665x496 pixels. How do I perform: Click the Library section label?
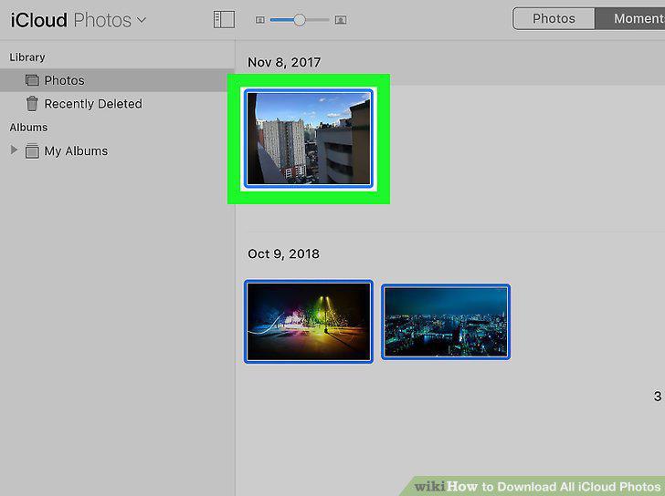pos(27,57)
